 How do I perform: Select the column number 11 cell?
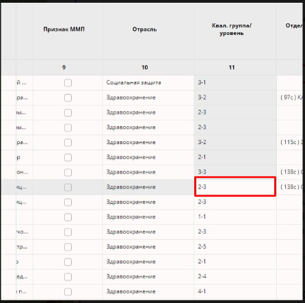(x=235, y=67)
